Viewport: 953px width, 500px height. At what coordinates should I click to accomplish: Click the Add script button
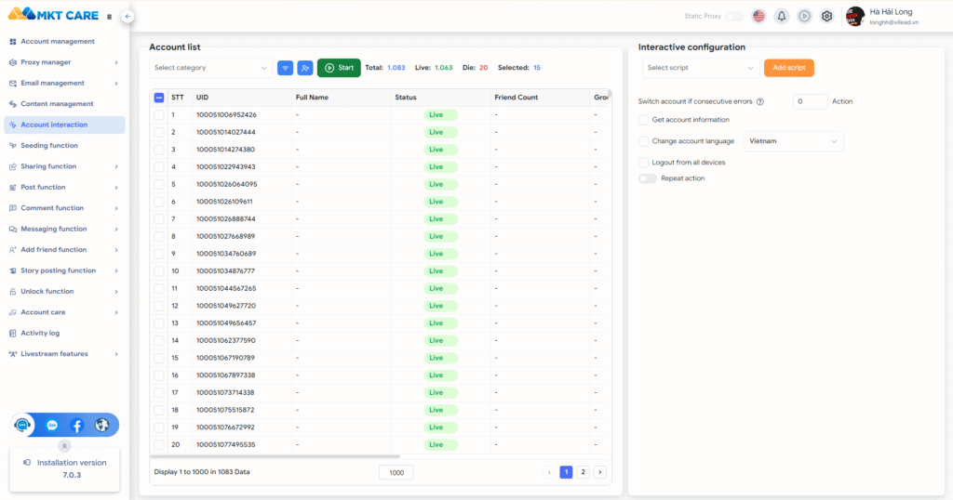(x=788, y=68)
